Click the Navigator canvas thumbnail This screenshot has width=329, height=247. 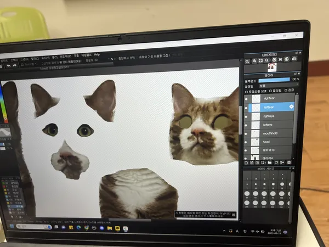coord(272,68)
